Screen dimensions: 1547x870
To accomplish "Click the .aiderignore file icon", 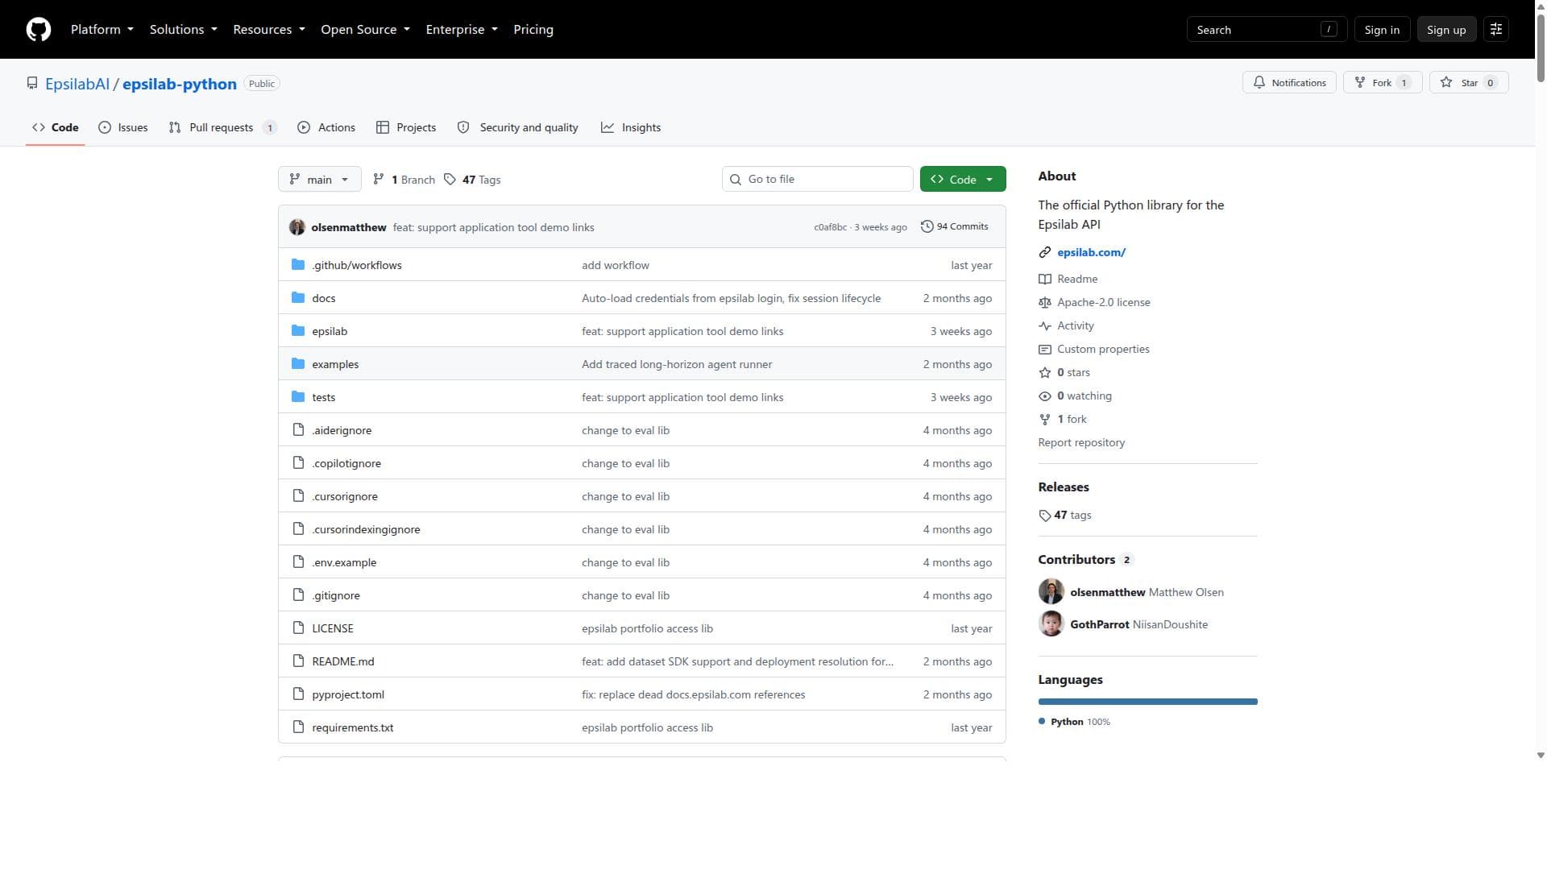I will coord(298,430).
